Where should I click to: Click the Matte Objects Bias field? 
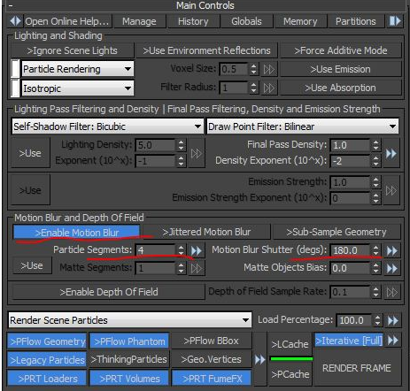click(350, 268)
